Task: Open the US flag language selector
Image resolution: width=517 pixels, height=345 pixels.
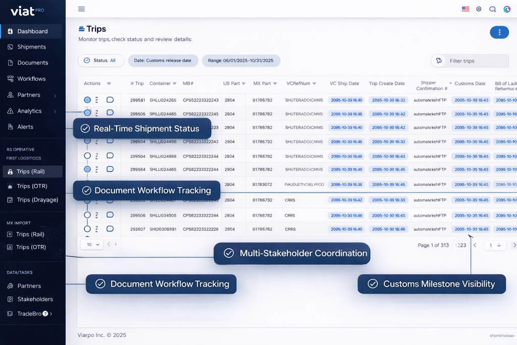Action: click(x=466, y=9)
